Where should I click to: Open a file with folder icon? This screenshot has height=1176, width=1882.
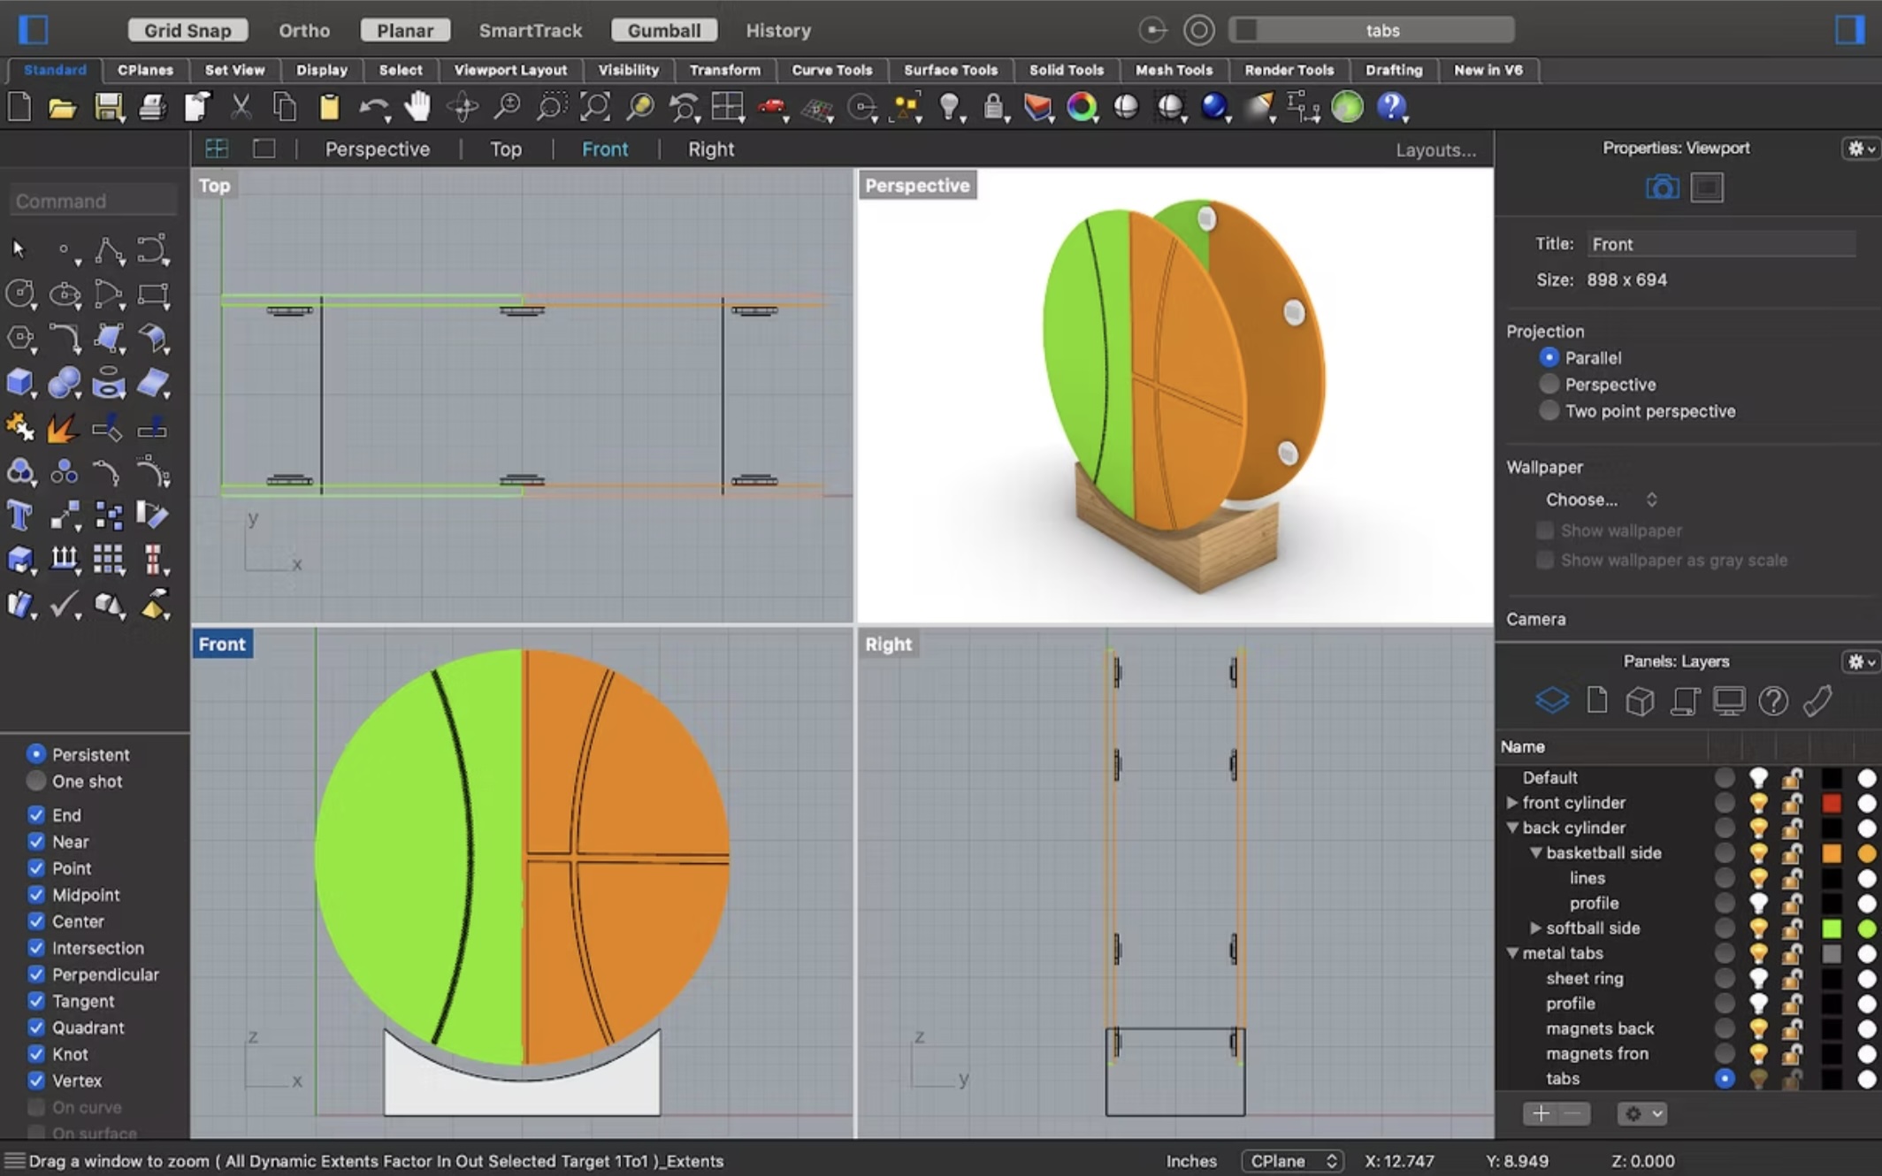[x=62, y=108]
